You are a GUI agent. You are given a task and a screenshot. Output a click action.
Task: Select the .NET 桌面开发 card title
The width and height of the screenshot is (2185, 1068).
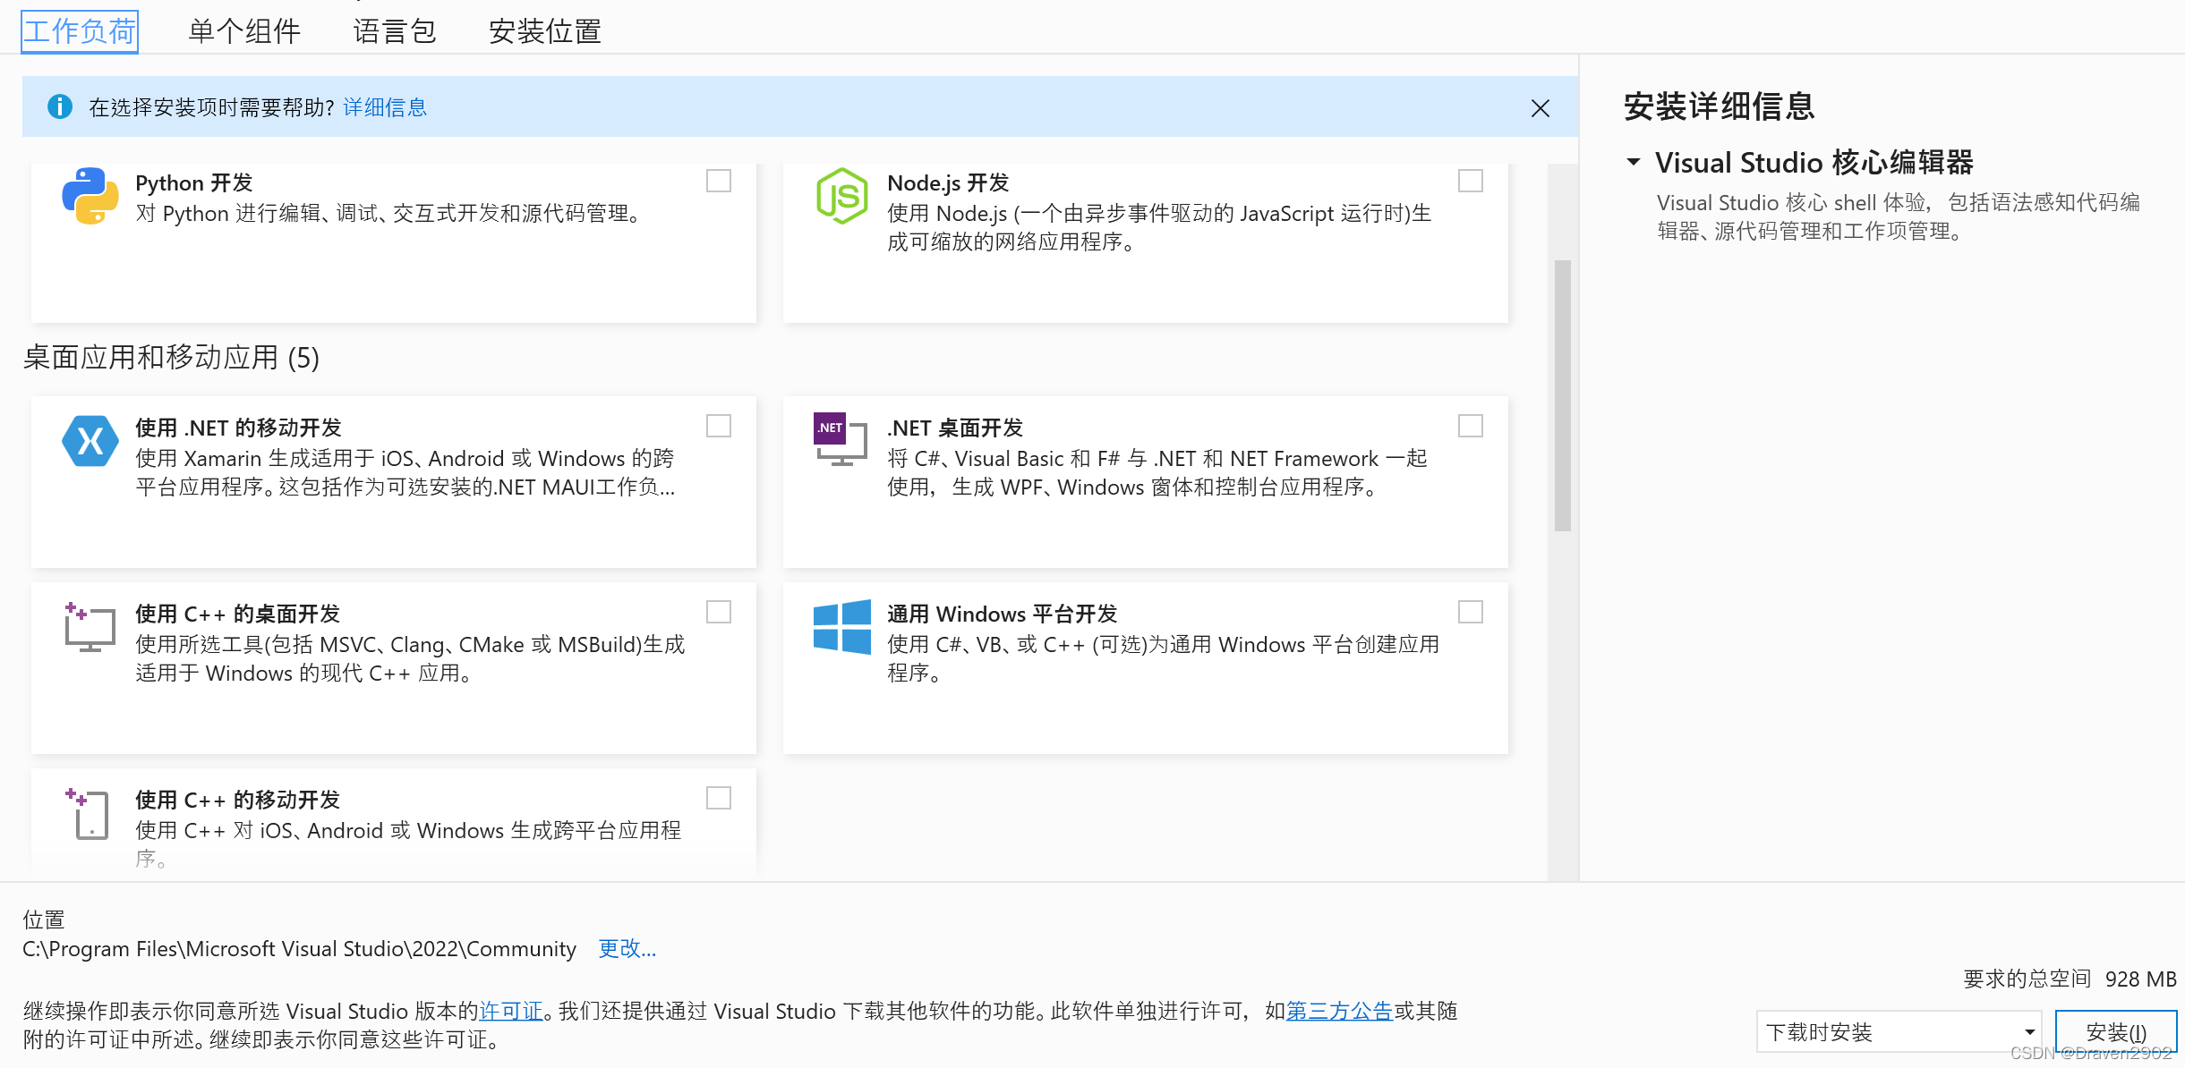955,428
